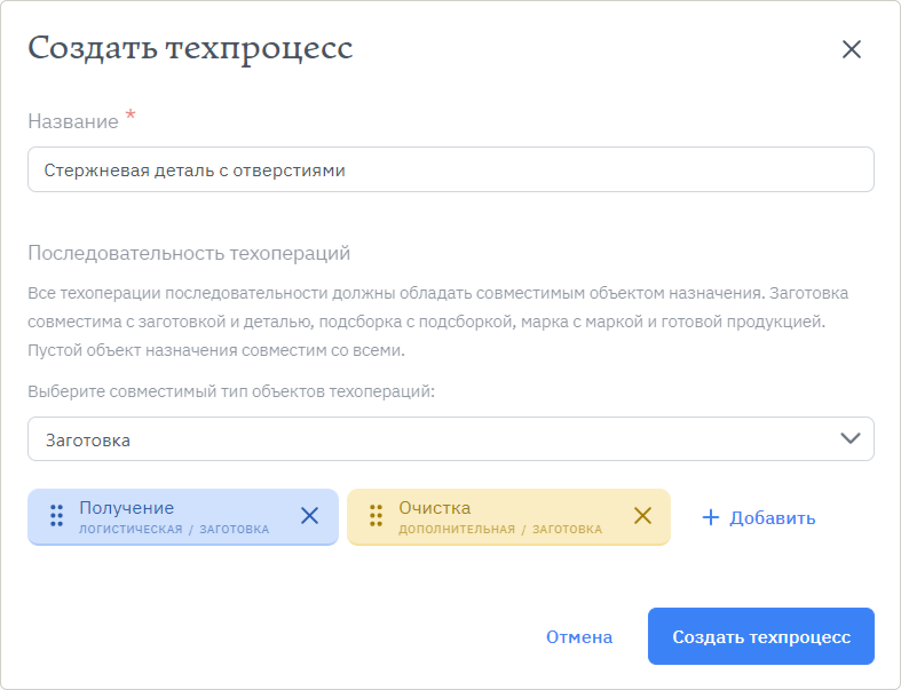Remove the Получение operation chip
901x690 pixels.
(x=310, y=515)
